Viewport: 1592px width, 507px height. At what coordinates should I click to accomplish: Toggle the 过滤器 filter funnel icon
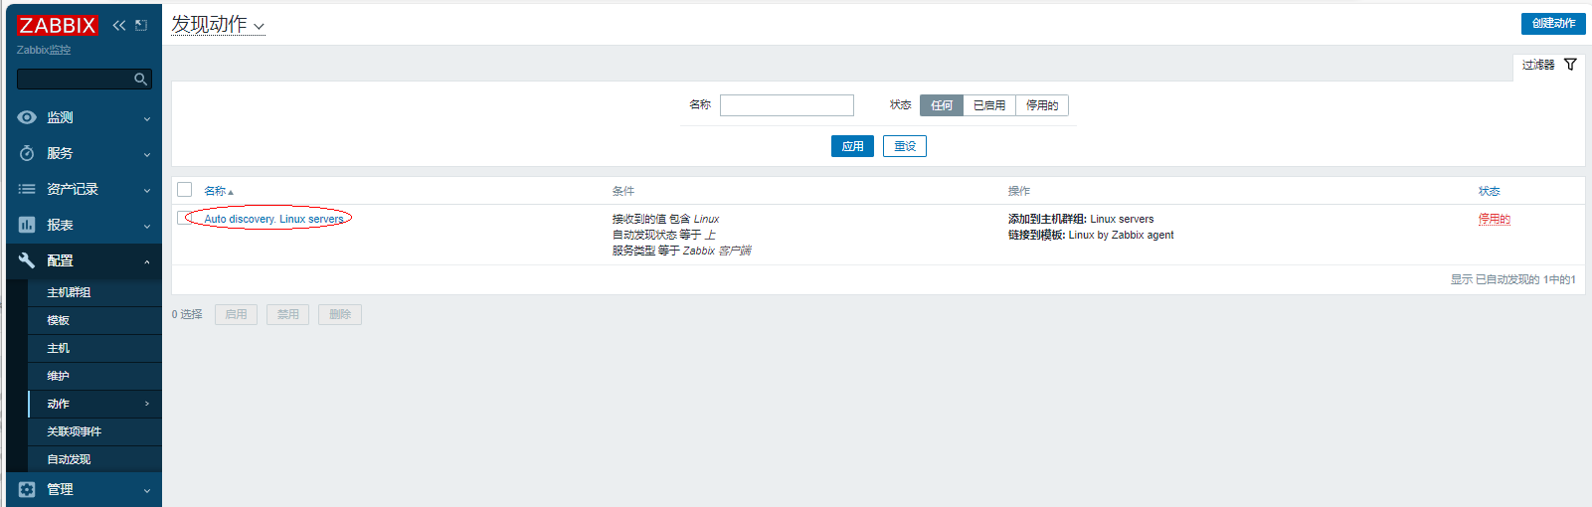tap(1570, 65)
